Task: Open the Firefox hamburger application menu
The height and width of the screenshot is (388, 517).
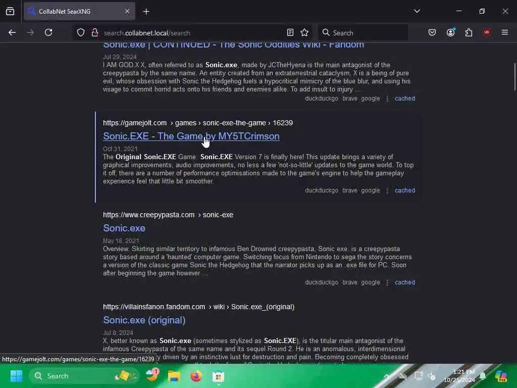Action: pos(505,32)
